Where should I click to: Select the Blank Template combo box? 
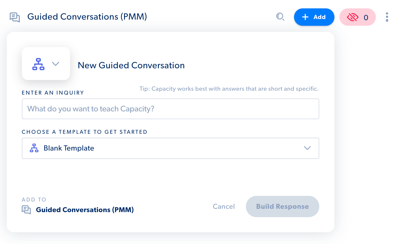pyautogui.click(x=171, y=148)
